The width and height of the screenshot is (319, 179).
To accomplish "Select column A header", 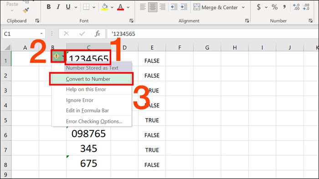I will (25, 47).
